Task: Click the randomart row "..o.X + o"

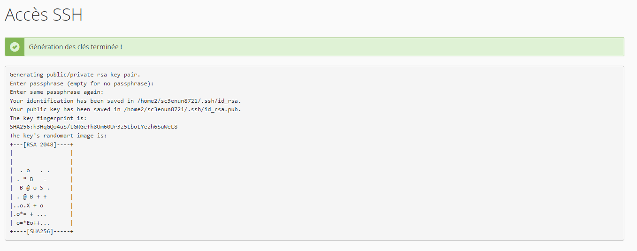Action: [28, 205]
